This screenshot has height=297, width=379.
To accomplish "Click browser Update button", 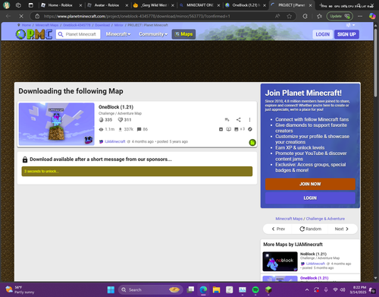I will click(x=340, y=16).
